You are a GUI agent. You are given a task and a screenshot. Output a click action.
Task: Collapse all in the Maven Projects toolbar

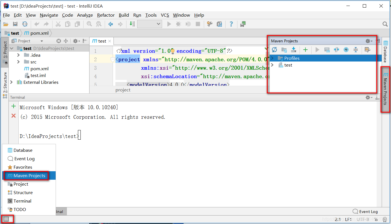pyautogui.click(x=356, y=50)
